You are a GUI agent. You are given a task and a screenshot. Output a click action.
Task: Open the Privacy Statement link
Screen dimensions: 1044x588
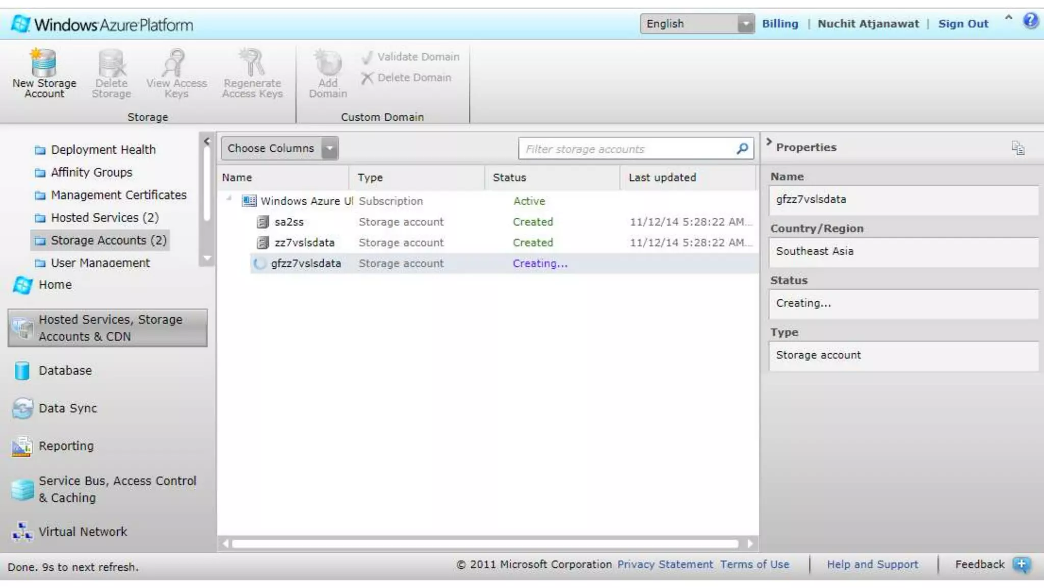point(665,565)
